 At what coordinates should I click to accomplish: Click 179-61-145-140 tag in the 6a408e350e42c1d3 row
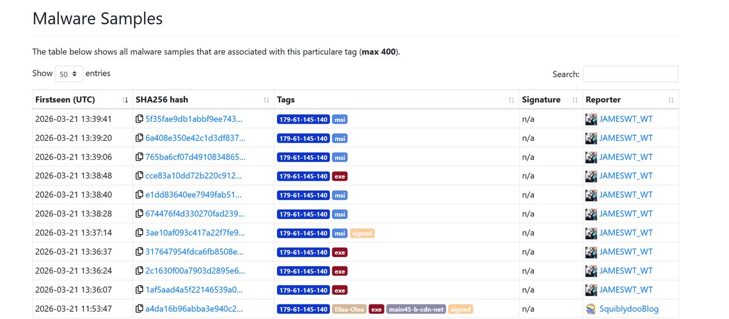[x=303, y=138]
